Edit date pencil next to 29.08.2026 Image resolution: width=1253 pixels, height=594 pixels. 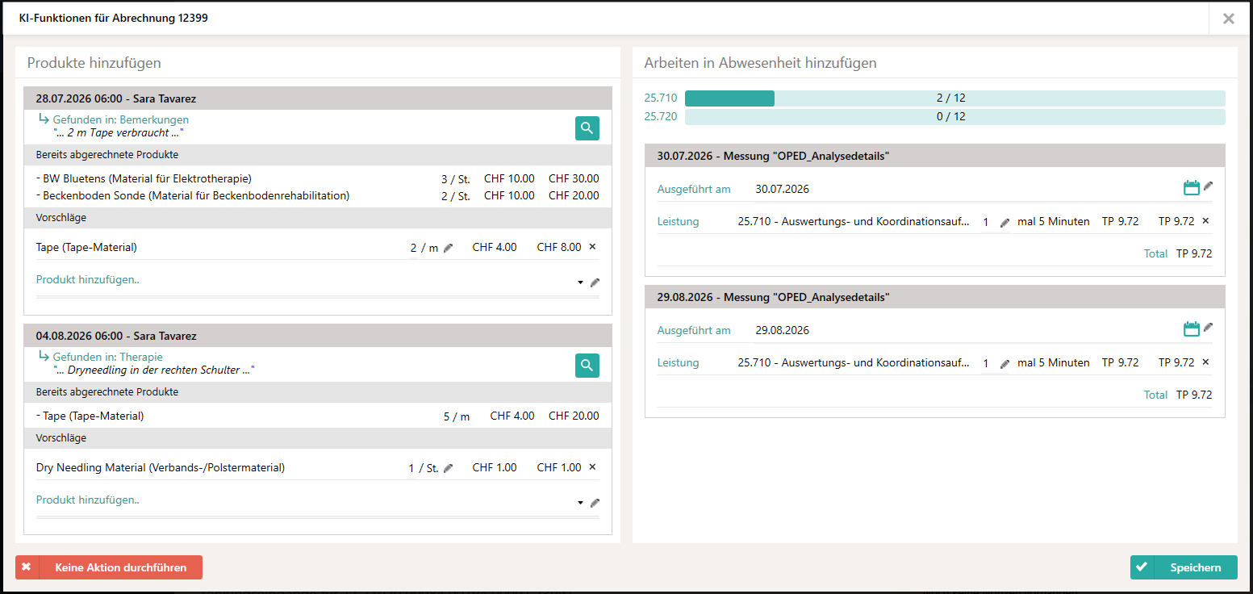[1208, 327]
